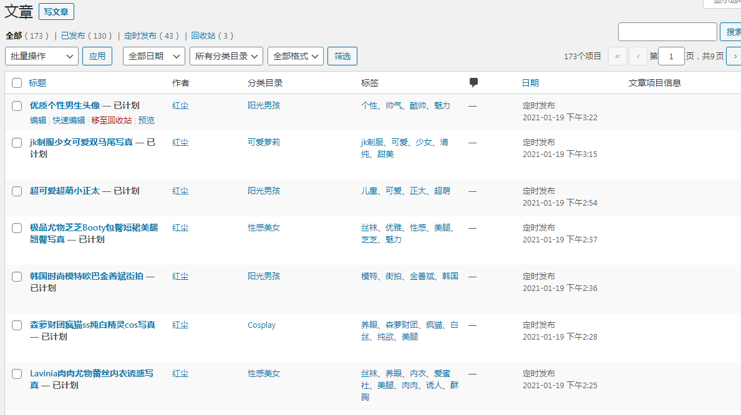Select checkbox for 超可爱超萌小正太 post

tap(17, 191)
